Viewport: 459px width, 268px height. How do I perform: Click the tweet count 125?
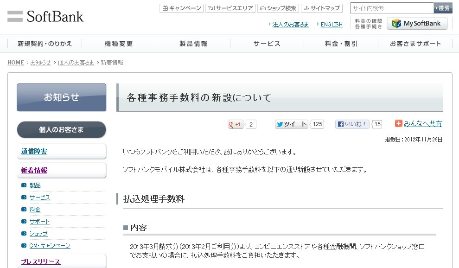317,124
